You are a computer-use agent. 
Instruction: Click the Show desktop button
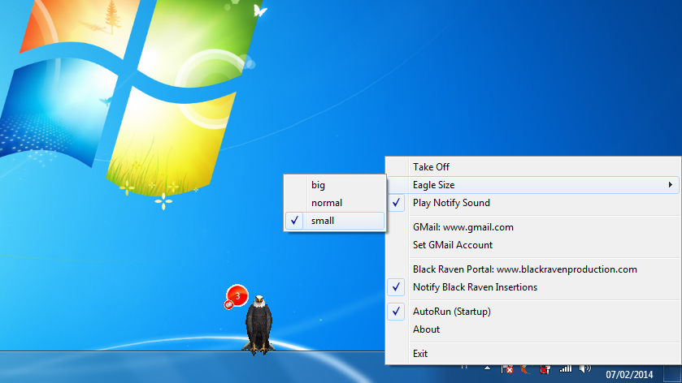(672, 374)
